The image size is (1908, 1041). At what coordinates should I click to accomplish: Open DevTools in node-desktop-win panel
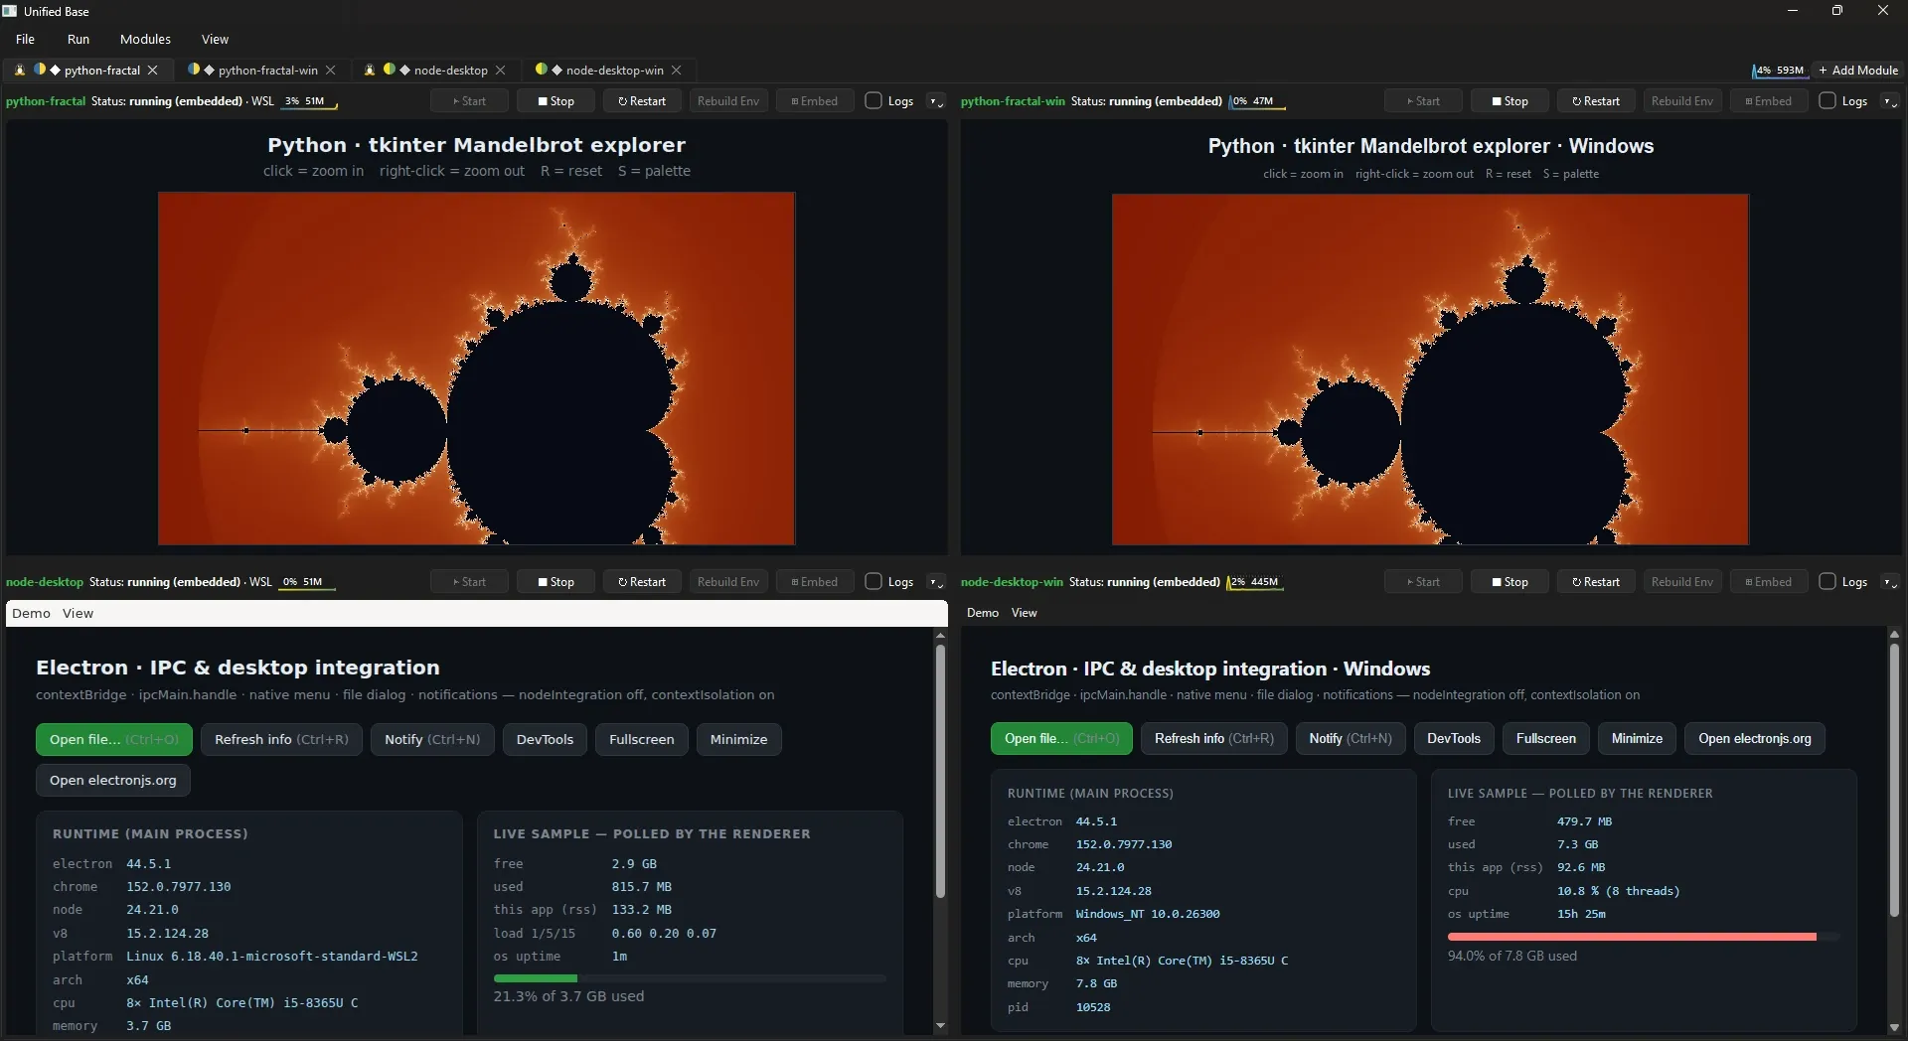(x=1454, y=739)
